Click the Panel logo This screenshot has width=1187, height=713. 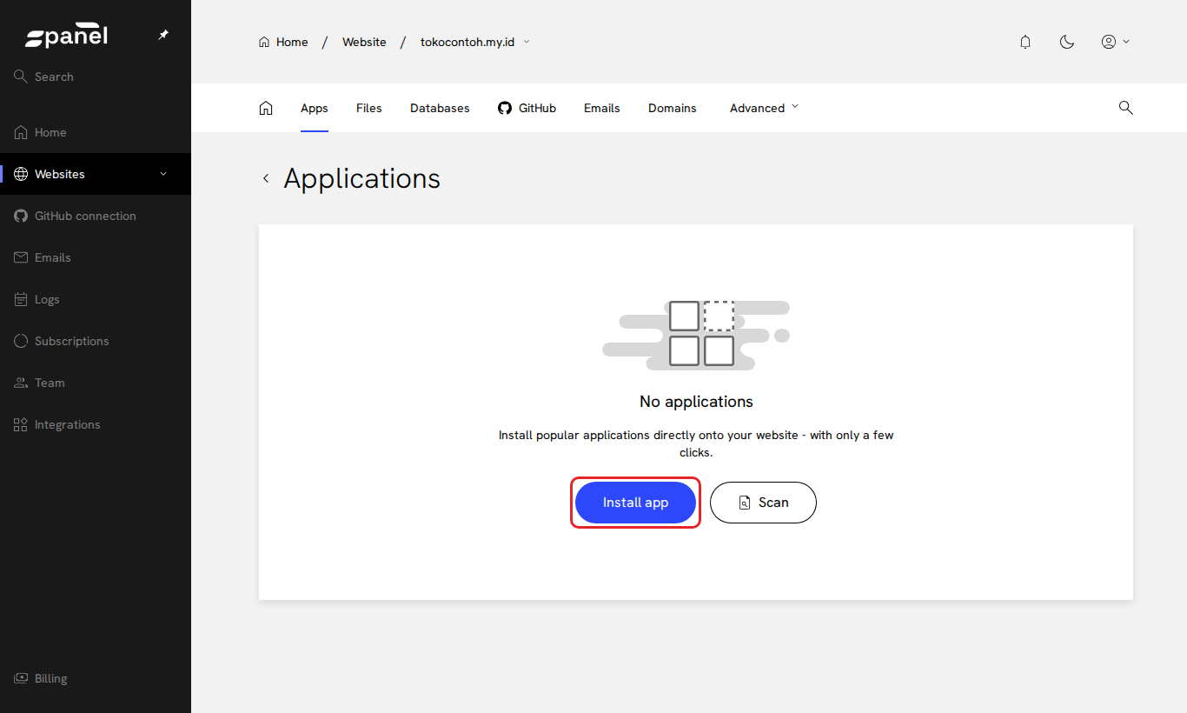click(x=67, y=37)
